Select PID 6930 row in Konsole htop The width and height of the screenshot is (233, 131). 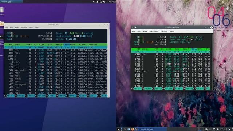pos(171,64)
